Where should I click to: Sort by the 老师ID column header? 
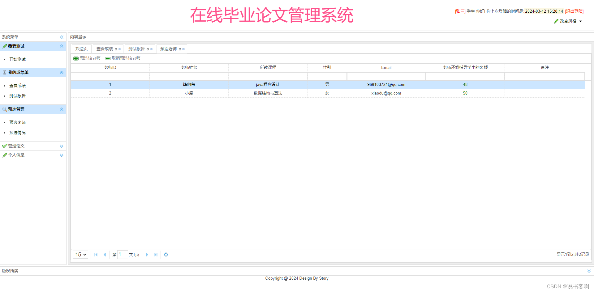pyautogui.click(x=110, y=67)
